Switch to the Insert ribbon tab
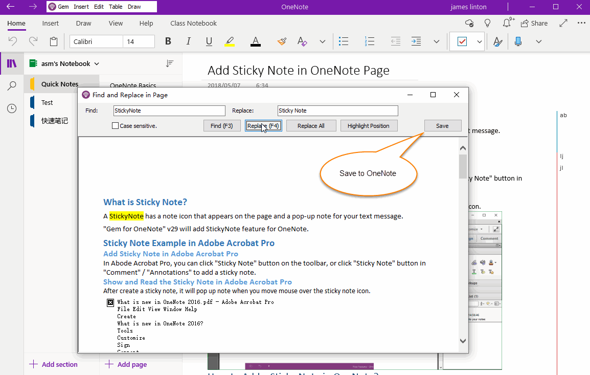The image size is (590, 375). pos(51,24)
